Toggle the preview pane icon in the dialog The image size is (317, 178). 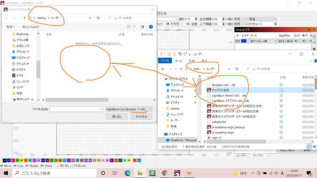[142, 27]
